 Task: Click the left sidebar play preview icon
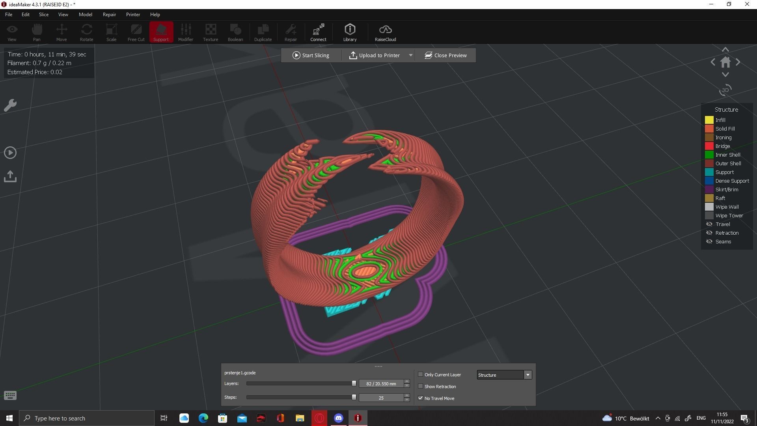click(10, 153)
